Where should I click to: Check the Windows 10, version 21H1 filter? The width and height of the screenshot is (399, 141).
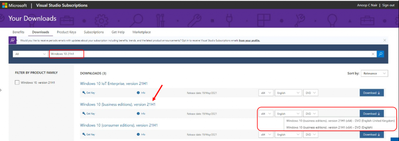[x=17, y=82]
